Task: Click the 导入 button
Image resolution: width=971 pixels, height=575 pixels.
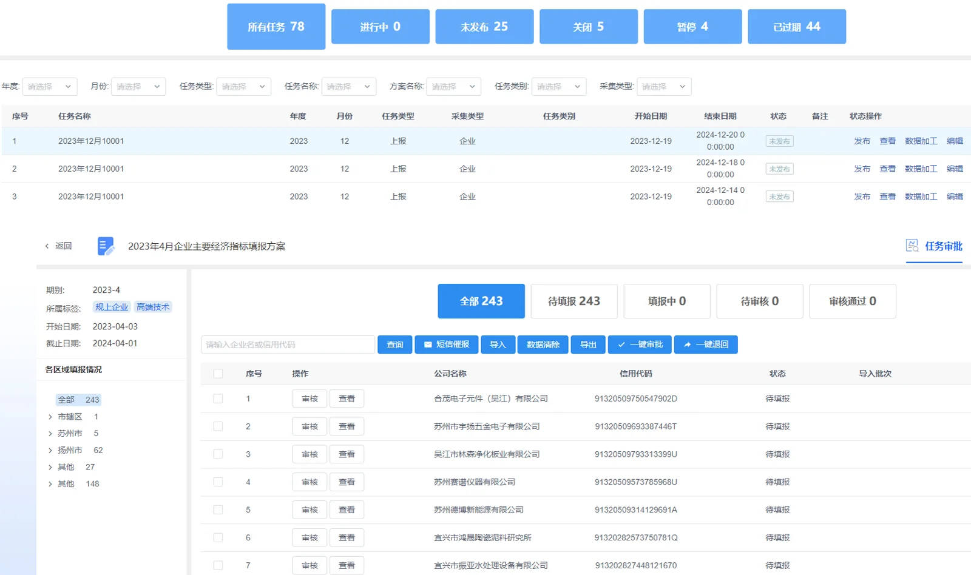Action: [x=498, y=345]
